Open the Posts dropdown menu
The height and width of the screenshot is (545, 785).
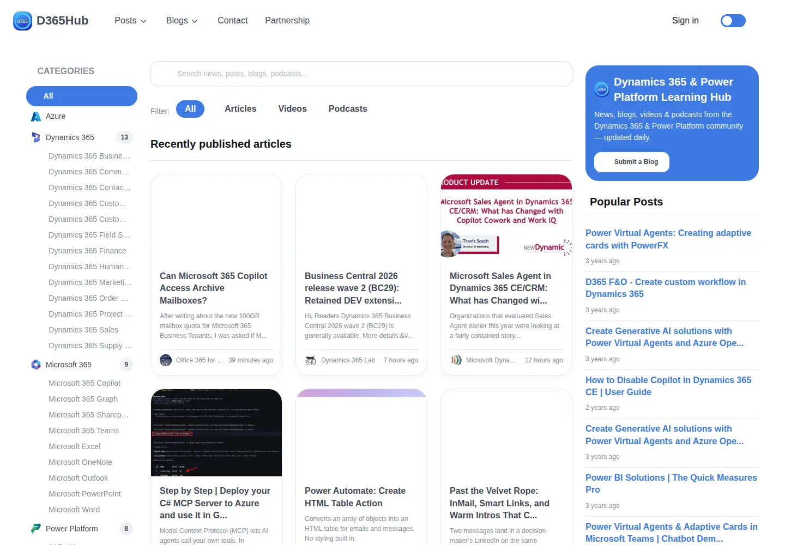130,21
